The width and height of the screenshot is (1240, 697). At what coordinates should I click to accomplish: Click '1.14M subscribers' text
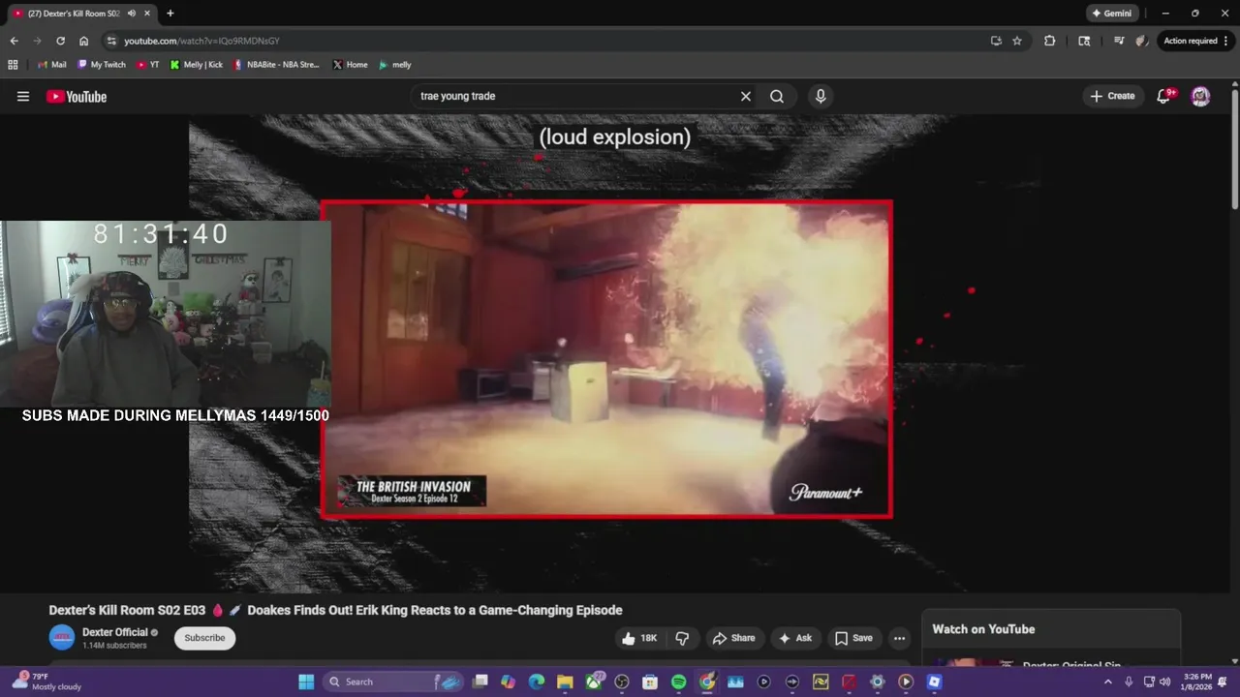pos(114,645)
